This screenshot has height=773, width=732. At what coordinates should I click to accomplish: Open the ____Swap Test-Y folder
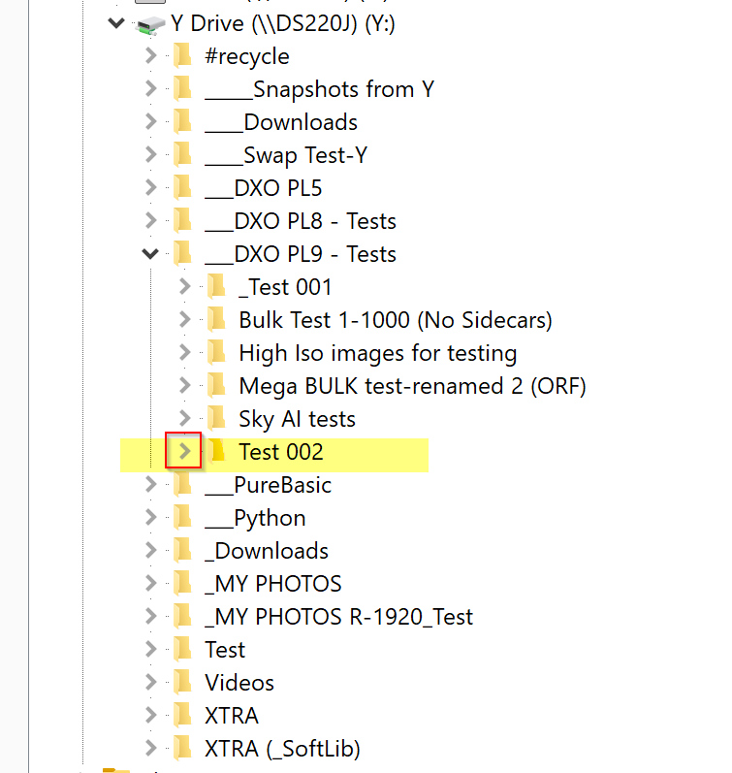[286, 155]
